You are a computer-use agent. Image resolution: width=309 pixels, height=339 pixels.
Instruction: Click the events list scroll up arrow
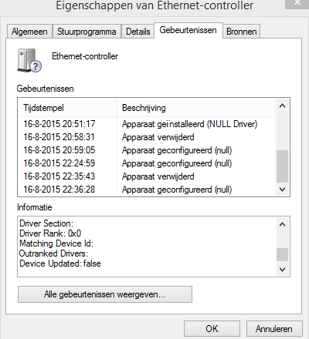[282, 106]
